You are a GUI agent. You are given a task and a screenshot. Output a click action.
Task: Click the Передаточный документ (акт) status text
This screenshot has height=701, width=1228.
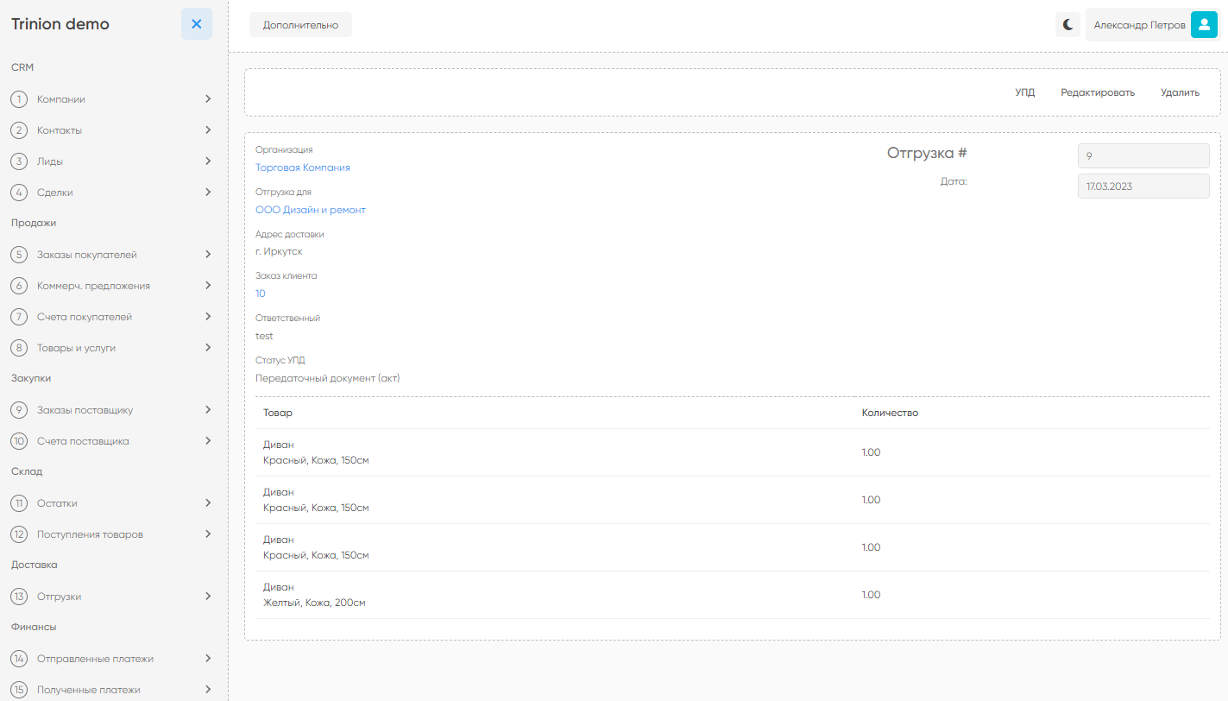pos(328,378)
